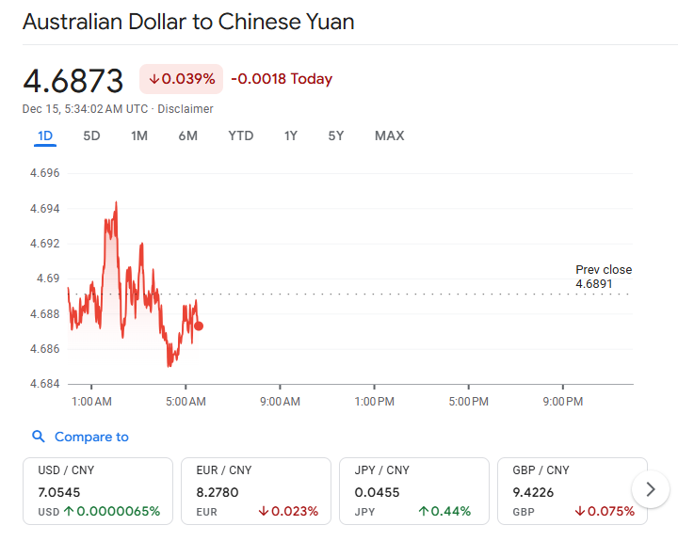Open the USD / CNY comparison card
Viewport: 678px width, 541px height.
click(x=98, y=491)
